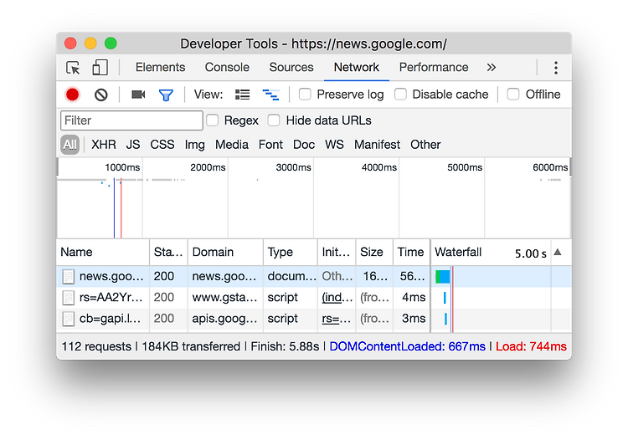Sort by the Type column header

[x=291, y=252]
